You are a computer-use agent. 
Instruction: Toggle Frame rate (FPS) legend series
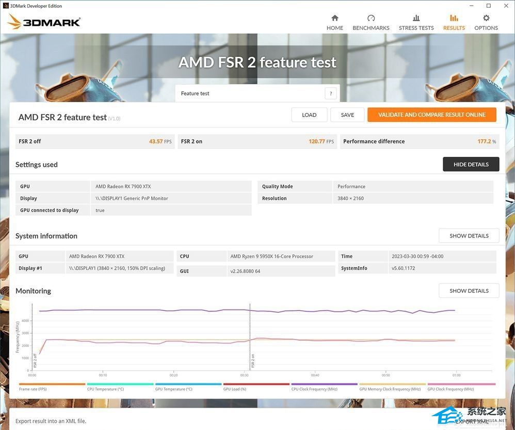[33, 389]
